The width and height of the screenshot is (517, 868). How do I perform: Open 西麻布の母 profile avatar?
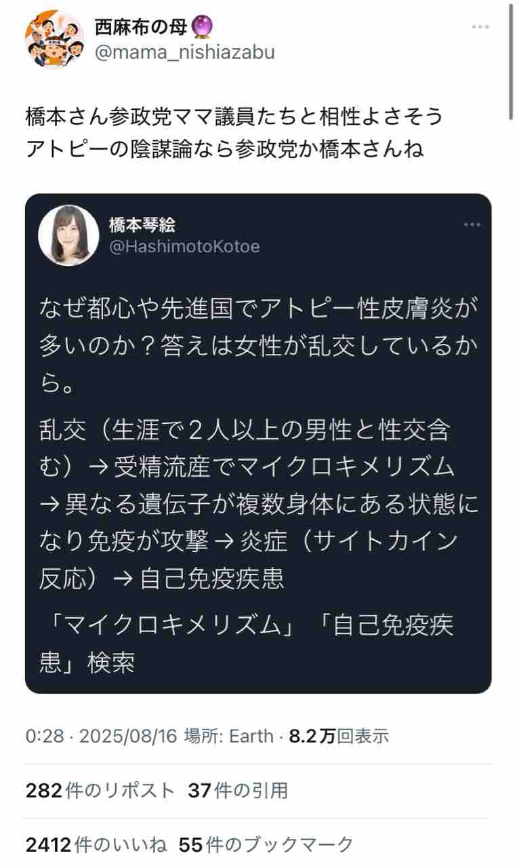pos(53,41)
